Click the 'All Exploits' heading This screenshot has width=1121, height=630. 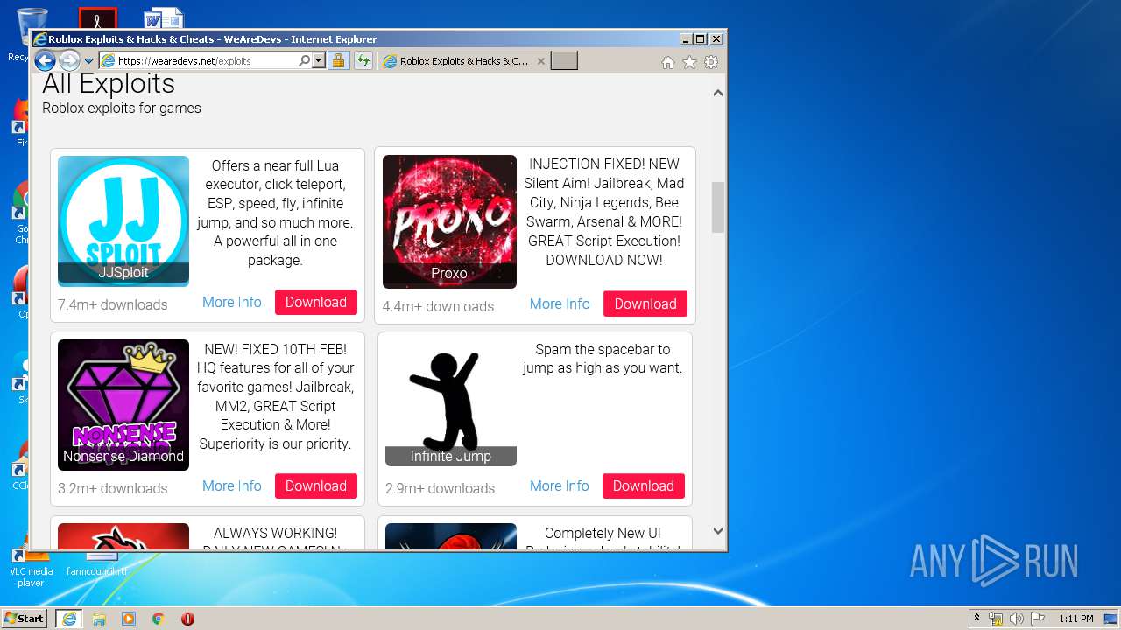(109, 84)
